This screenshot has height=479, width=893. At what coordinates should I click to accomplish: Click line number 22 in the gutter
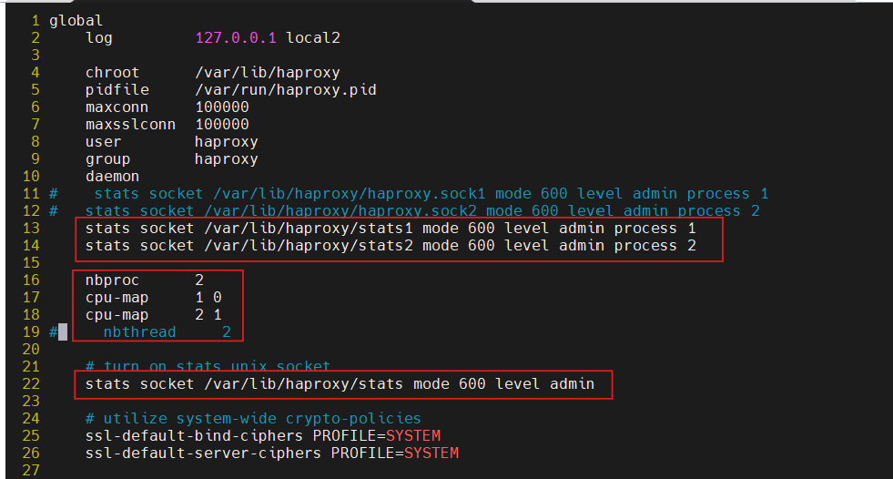31,384
